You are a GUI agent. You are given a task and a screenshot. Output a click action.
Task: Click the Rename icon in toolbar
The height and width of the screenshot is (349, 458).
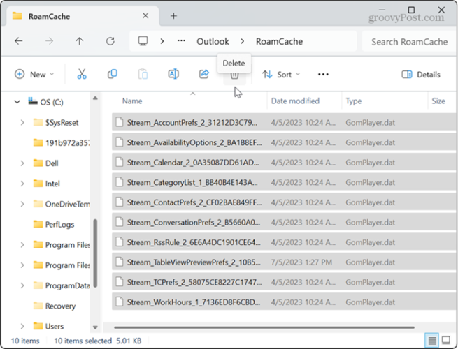[173, 74]
